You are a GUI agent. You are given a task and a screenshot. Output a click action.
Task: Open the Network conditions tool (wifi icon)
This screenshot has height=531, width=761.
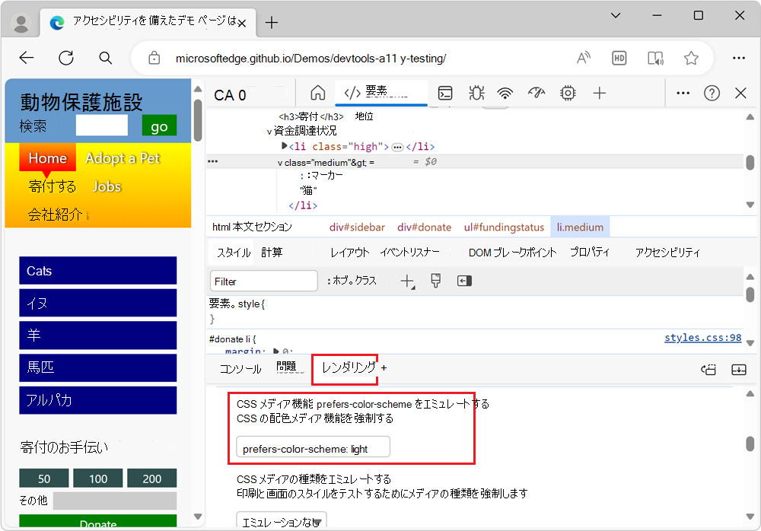tap(505, 93)
